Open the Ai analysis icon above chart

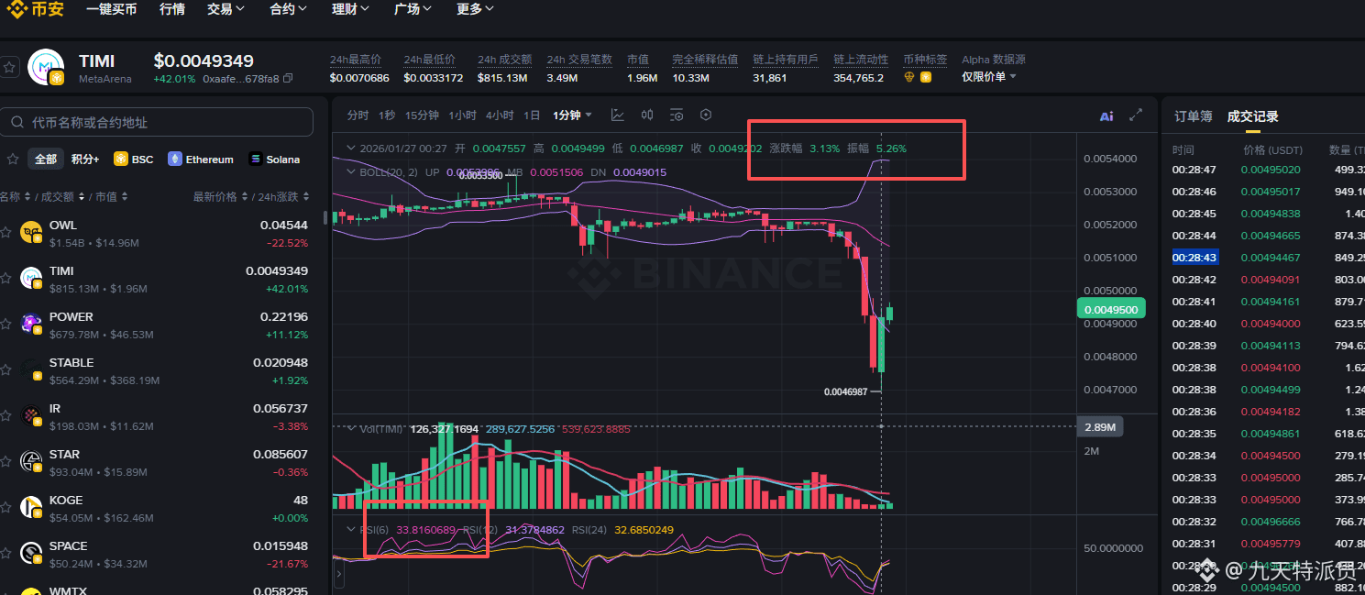point(1106,116)
